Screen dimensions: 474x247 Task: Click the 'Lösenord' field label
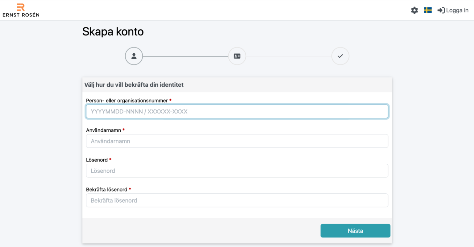pos(97,160)
